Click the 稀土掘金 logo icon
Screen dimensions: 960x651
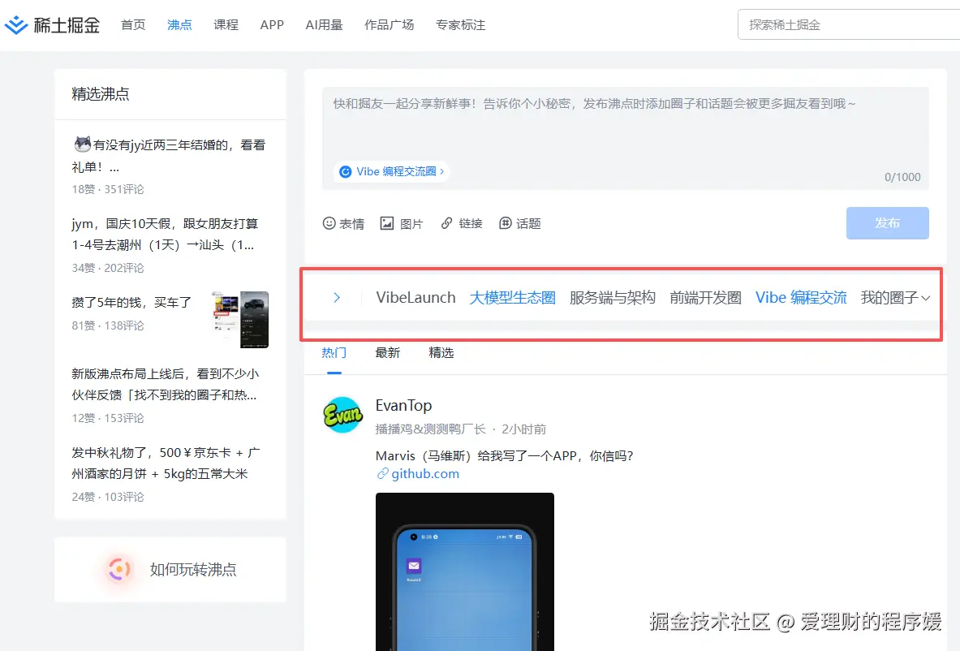pyautogui.click(x=16, y=24)
